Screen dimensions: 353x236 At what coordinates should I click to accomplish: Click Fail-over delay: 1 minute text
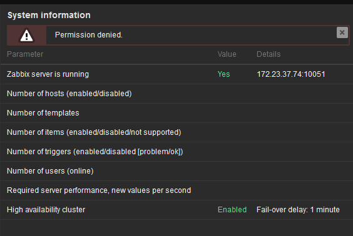(x=298, y=210)
